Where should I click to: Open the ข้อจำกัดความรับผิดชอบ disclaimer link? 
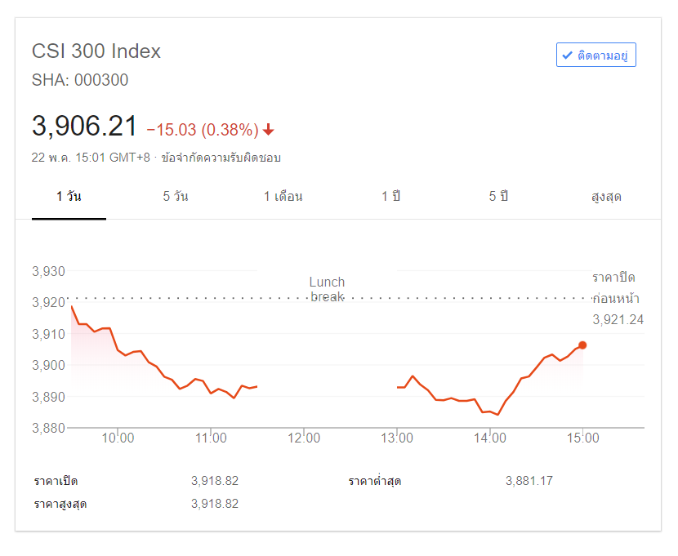click(x=221, y=158)
